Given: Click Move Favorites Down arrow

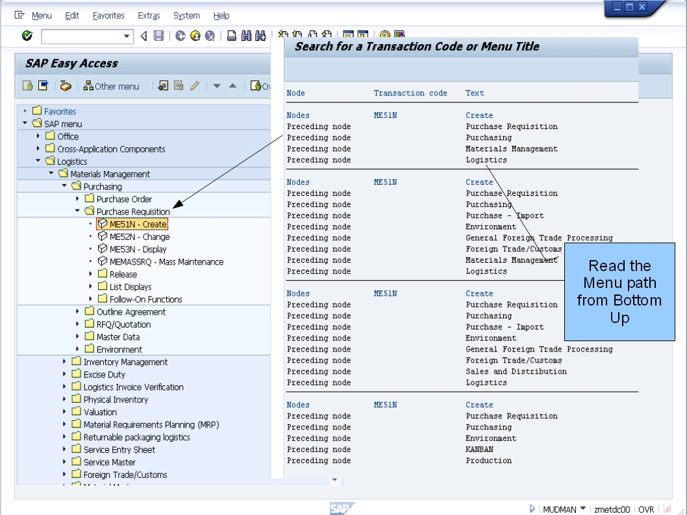Looking at the screenshot, I should 217,86.
